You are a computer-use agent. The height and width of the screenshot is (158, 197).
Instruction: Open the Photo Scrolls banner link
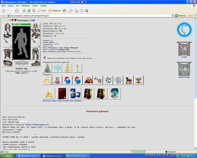[184, 70]
